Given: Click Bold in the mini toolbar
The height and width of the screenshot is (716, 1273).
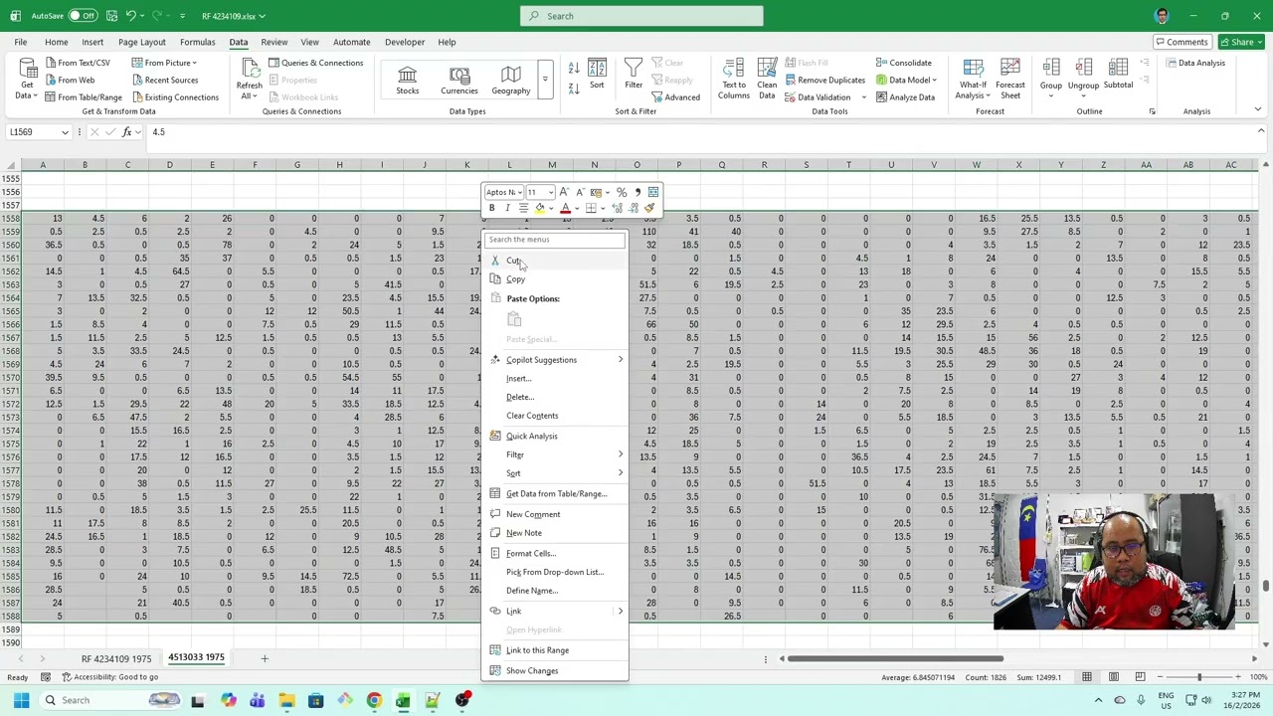Looking at the screenshot, I should pos(492,208).
